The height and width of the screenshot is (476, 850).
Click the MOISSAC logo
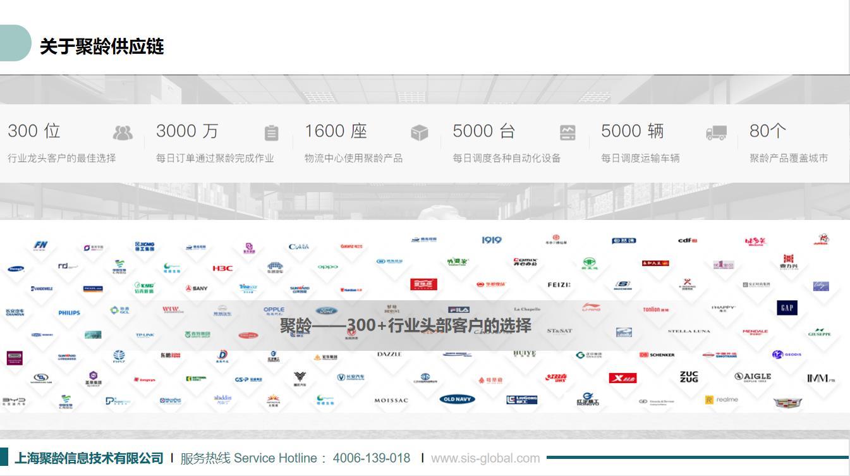click(391, 401)
